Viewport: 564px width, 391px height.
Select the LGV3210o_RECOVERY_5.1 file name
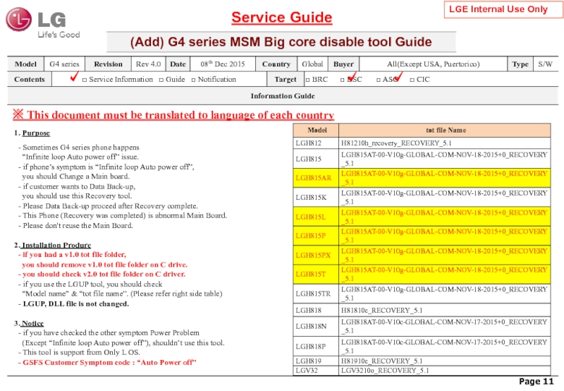384,371
